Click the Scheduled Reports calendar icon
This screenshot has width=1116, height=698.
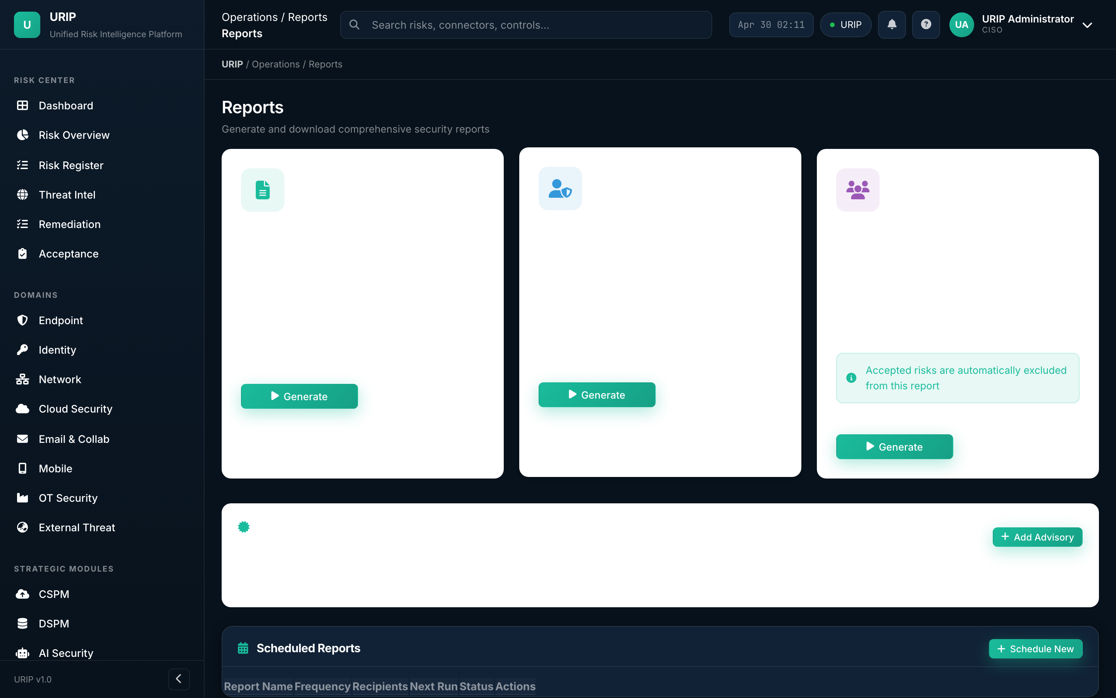click(243, 648)
